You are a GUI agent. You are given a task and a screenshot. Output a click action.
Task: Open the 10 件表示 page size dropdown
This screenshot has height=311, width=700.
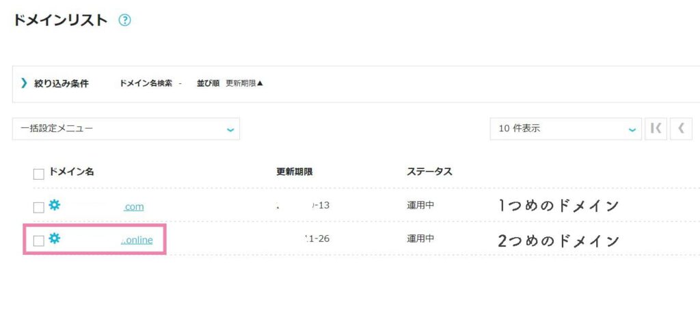pyautogui.click(x=565, y=129)
